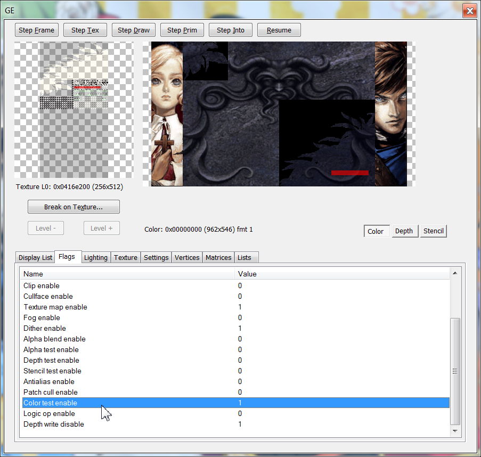Open the Break on Texture dialog

tap(74, 207)
